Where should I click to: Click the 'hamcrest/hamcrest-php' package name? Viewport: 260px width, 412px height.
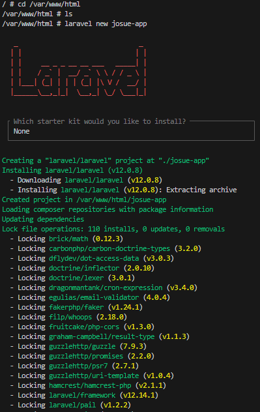click(90, 385)
